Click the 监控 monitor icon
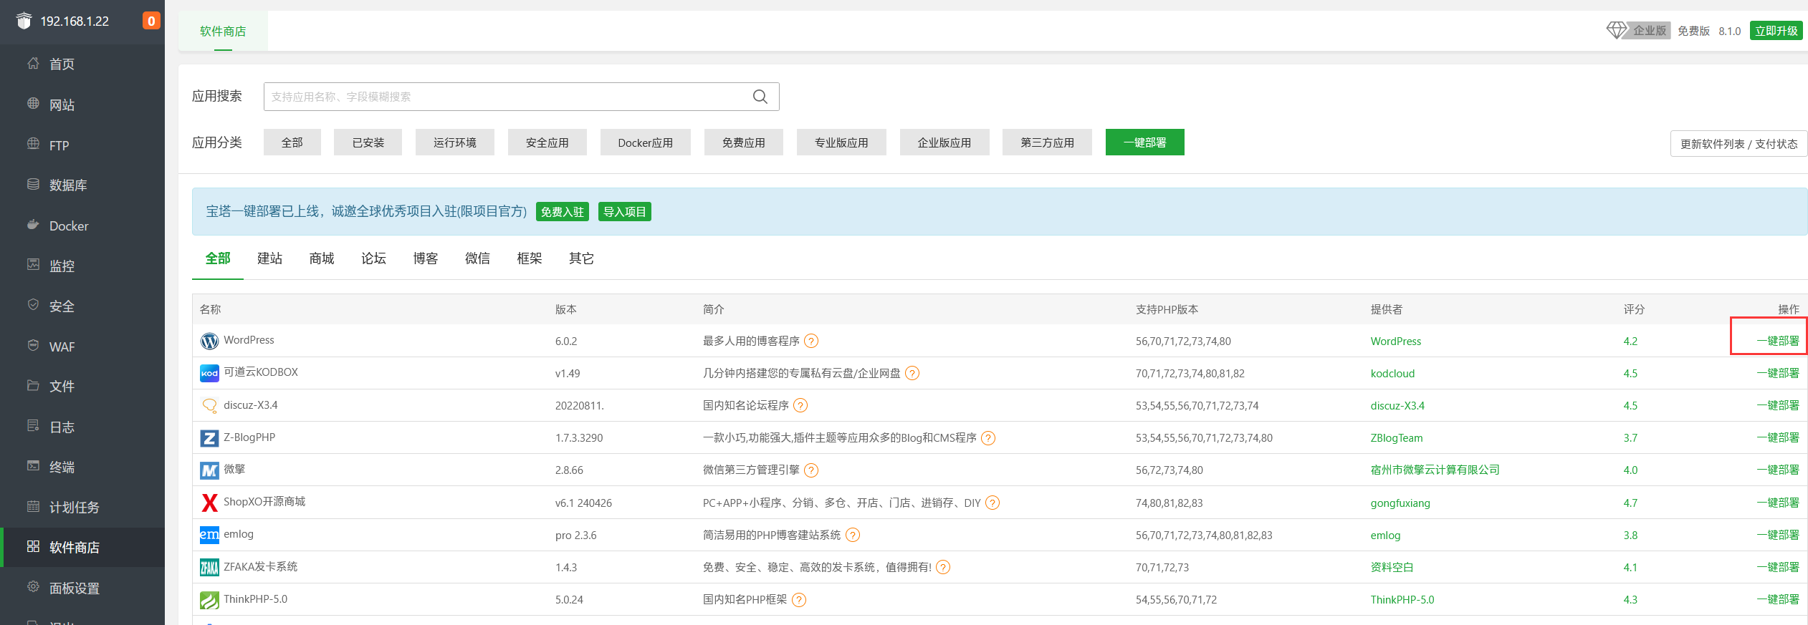1808x625 pixels. [x=33, y=265]
